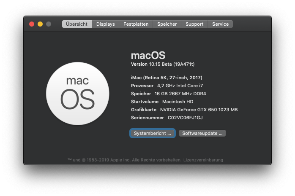Select the Speicher tab
The image size is (295, 196).
click(x=167, y=24)
